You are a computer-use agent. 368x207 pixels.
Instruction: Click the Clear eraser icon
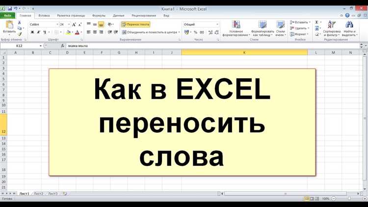pos(316,34)
